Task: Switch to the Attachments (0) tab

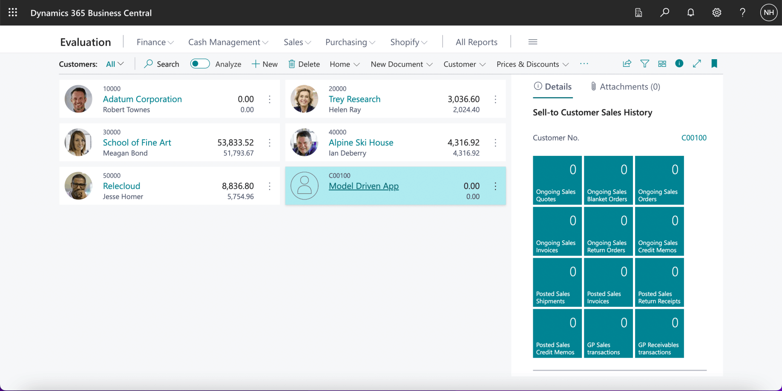Action: pyautogui.click(x=625, y=87)
